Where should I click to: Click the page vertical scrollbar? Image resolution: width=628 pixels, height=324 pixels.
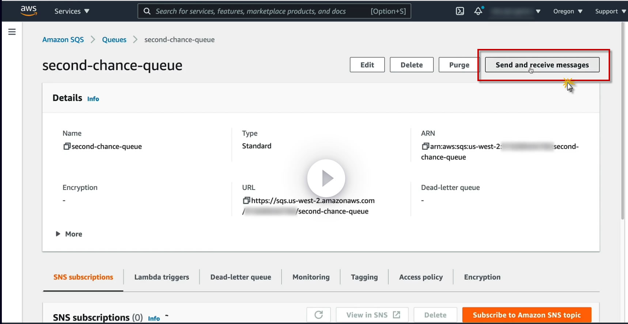coord(623,121)
